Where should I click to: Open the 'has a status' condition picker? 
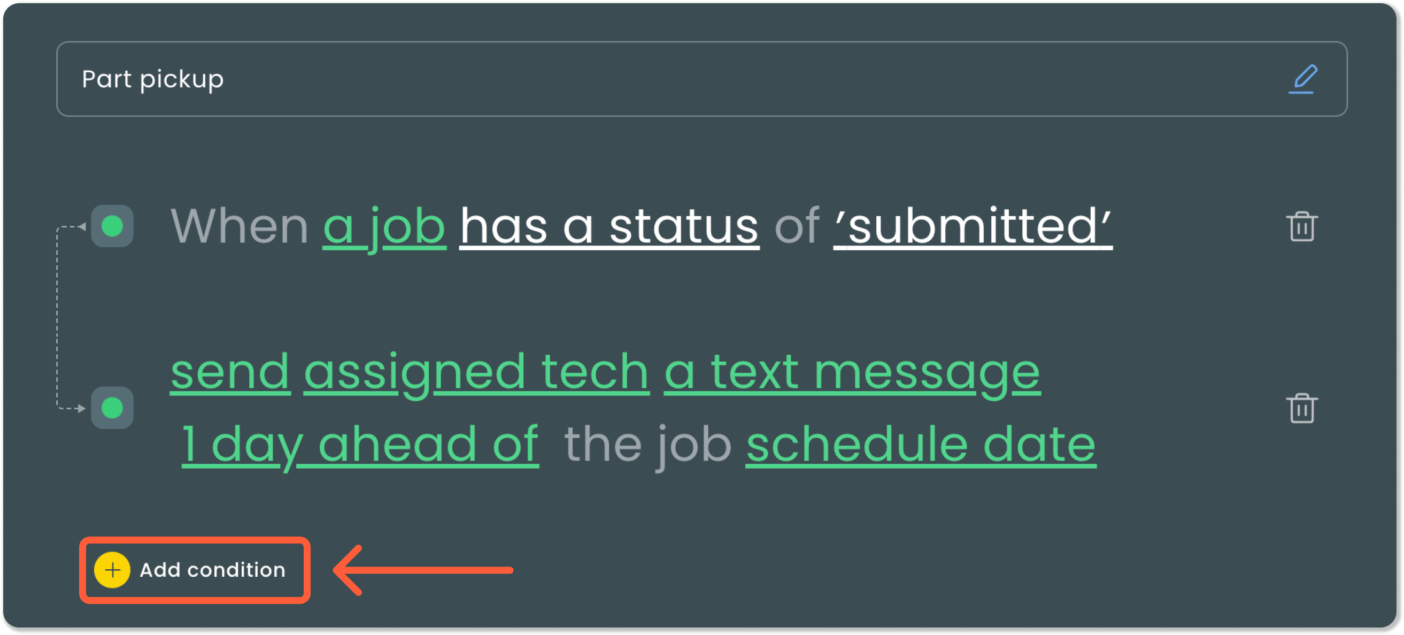[609, 226]
